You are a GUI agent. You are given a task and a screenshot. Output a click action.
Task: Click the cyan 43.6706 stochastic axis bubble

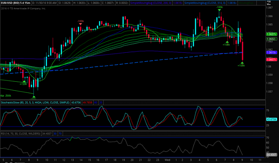[271, 119]
